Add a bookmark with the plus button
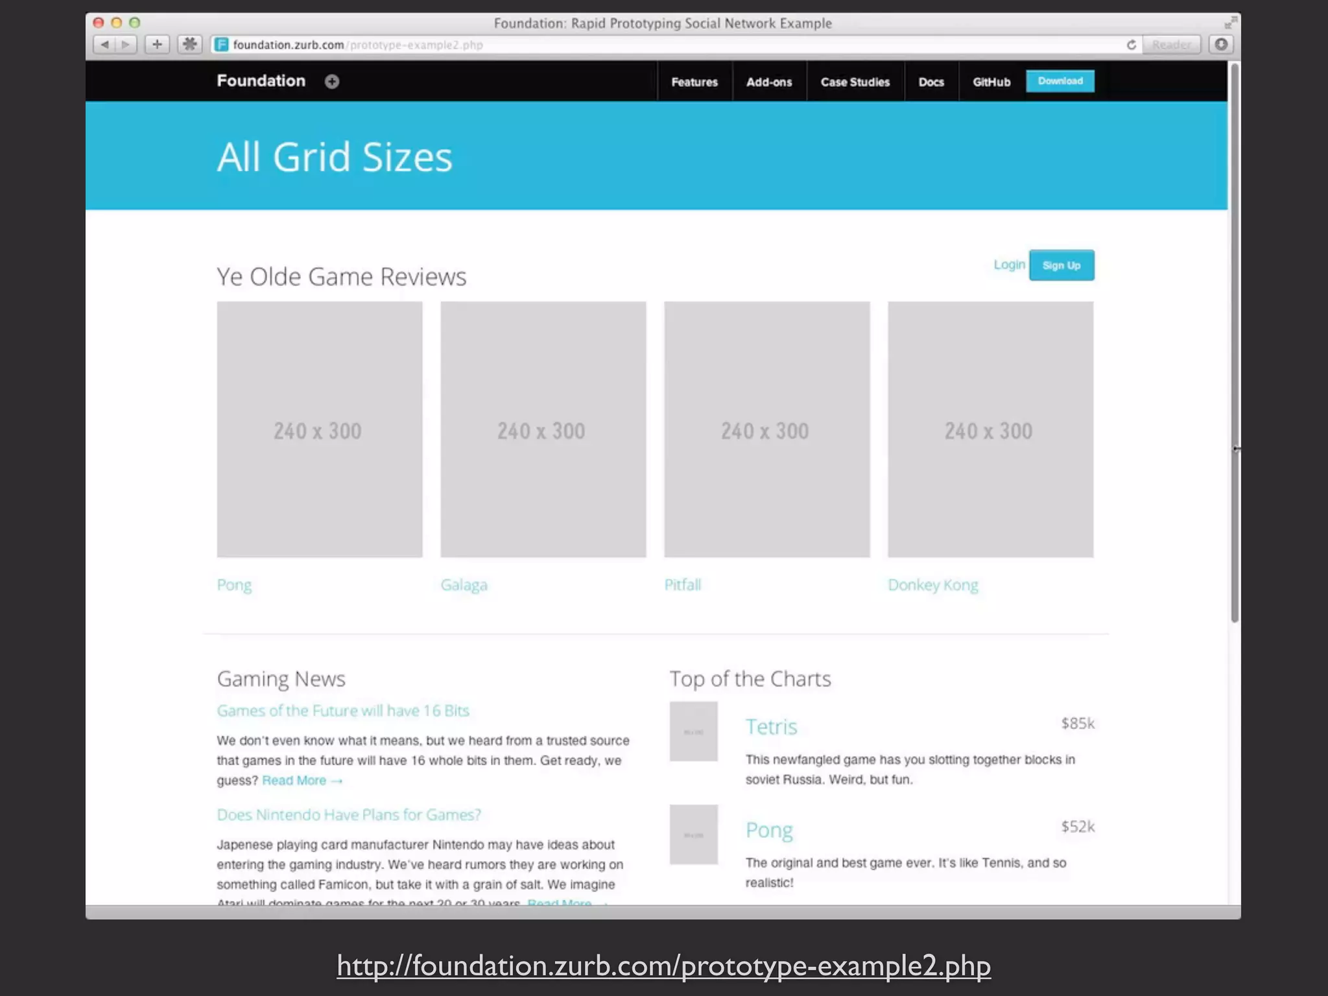This screenshot has width=1328, height=996. tap(157, 45)
